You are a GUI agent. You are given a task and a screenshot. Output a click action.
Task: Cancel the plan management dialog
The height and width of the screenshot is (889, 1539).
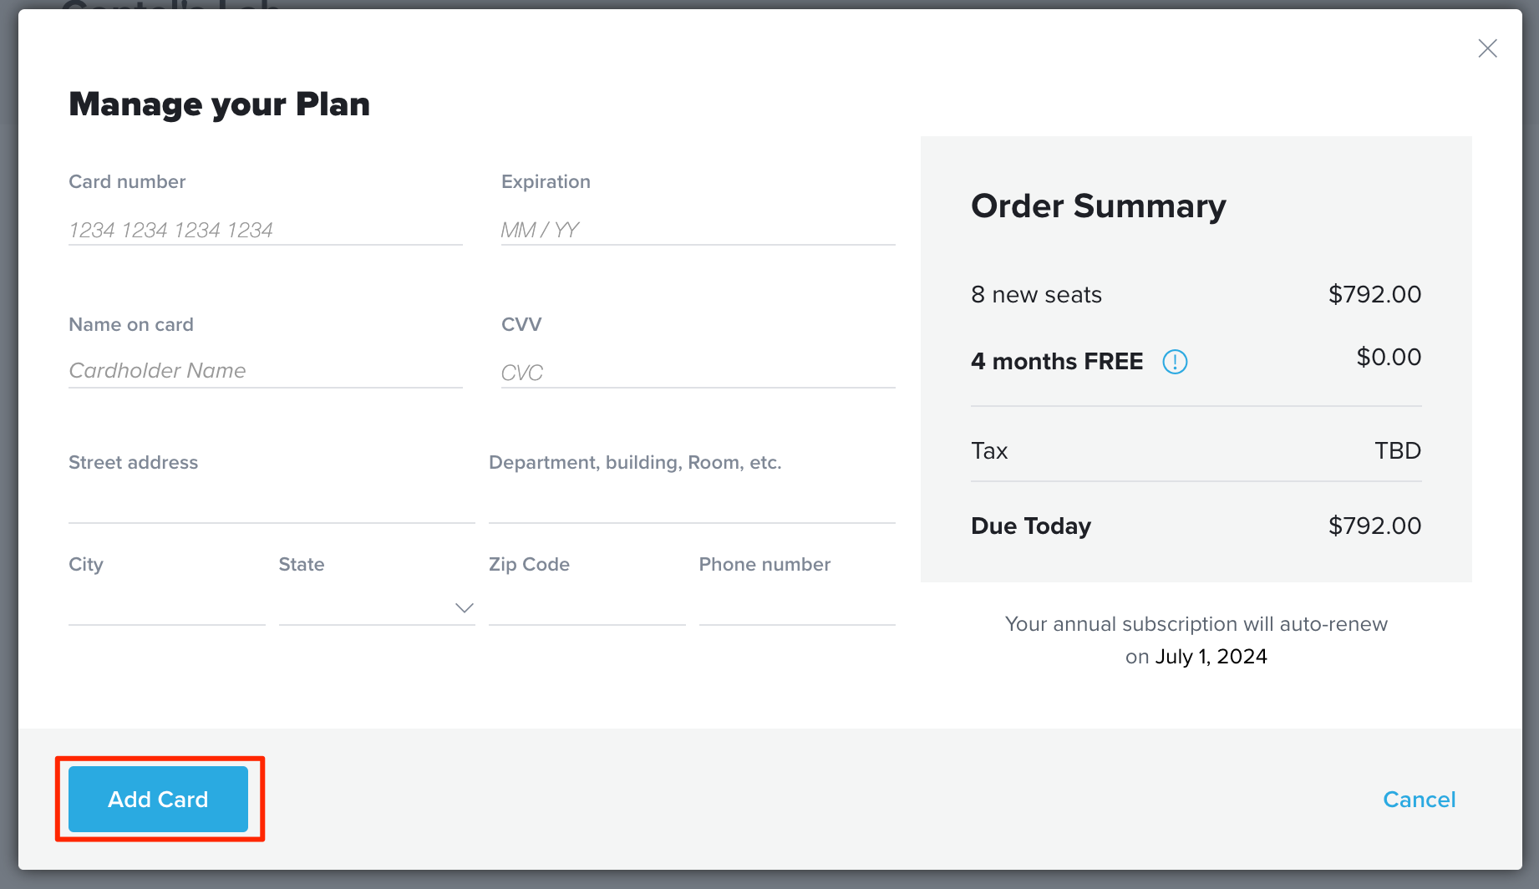(x=1419, y=800)
